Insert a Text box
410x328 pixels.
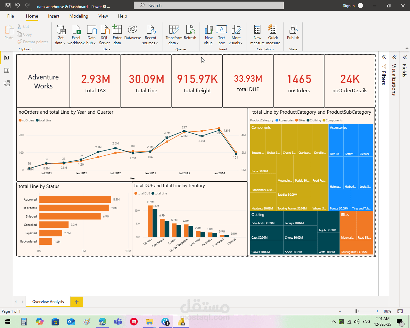(x=222, y=35)
